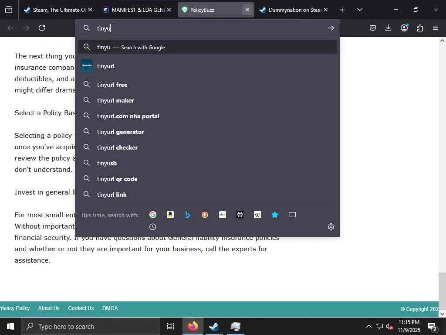Open Task View on taskbar

pos(170,326)
